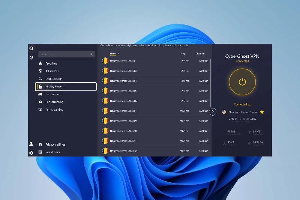
Task: Select the NoSpy Servers category
Action: [66, 87]
